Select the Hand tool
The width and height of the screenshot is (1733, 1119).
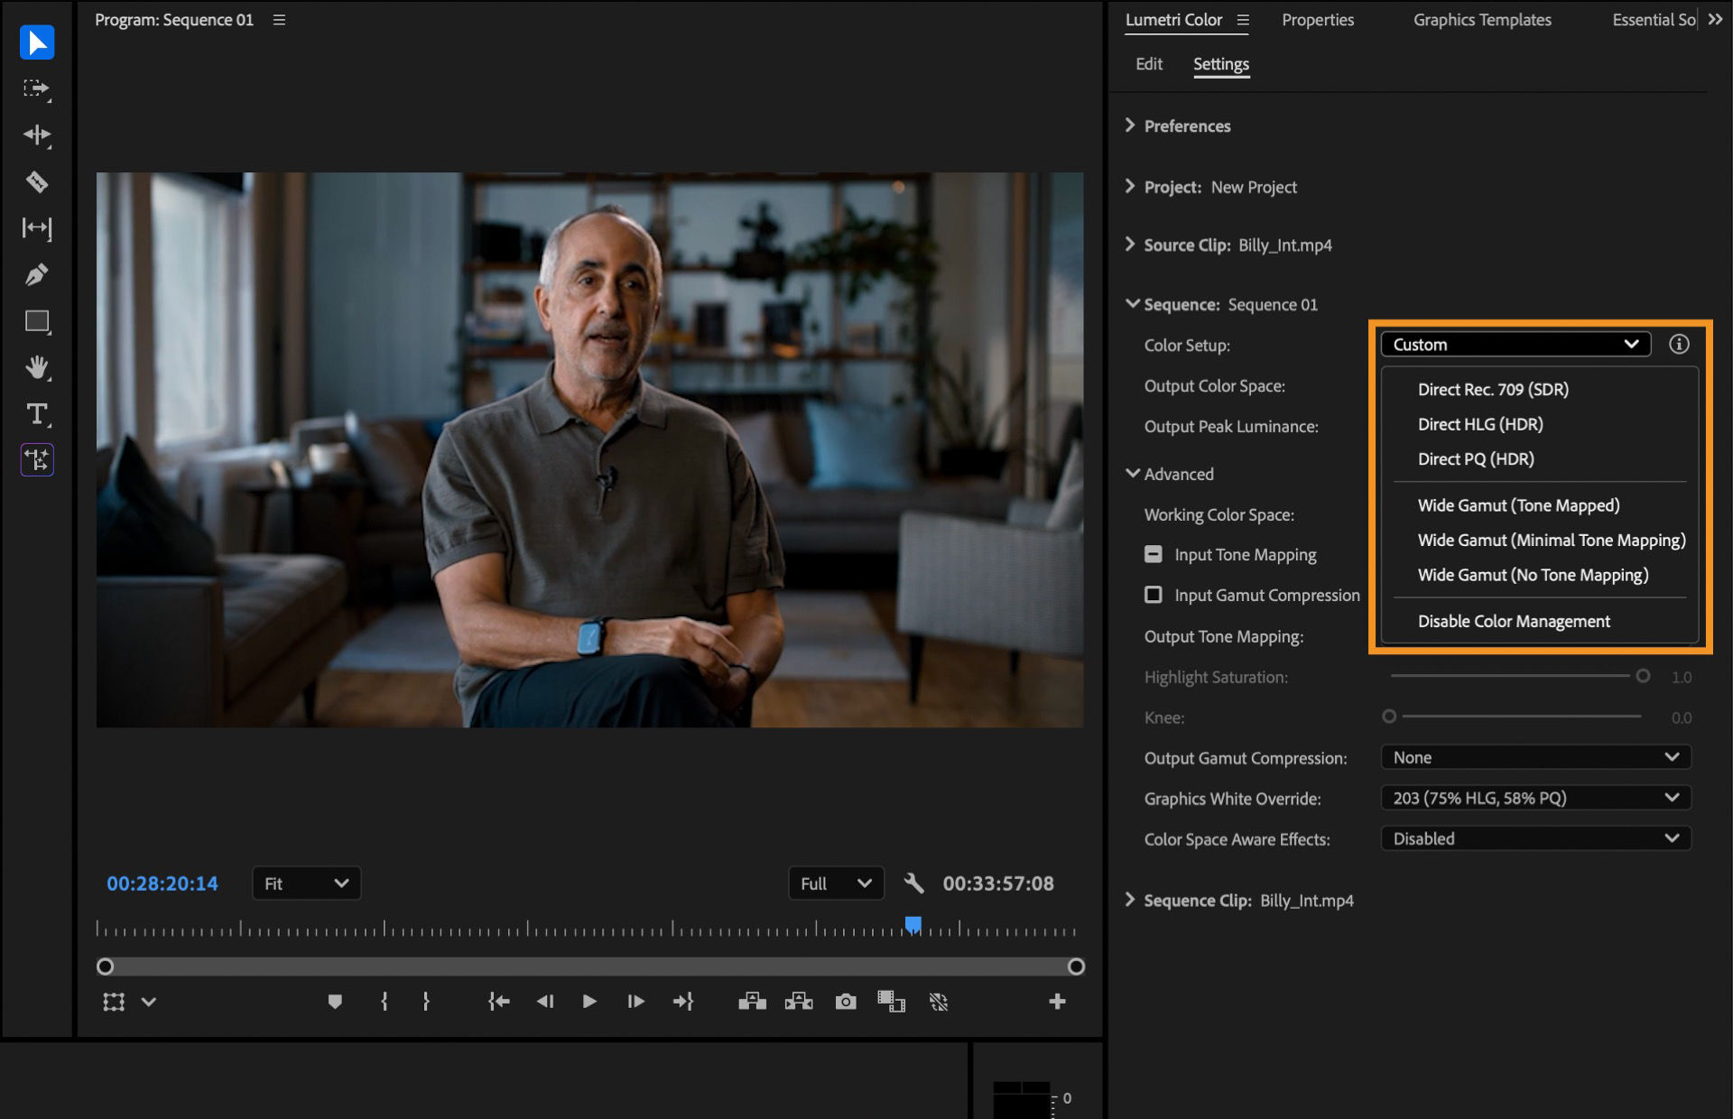37,367
